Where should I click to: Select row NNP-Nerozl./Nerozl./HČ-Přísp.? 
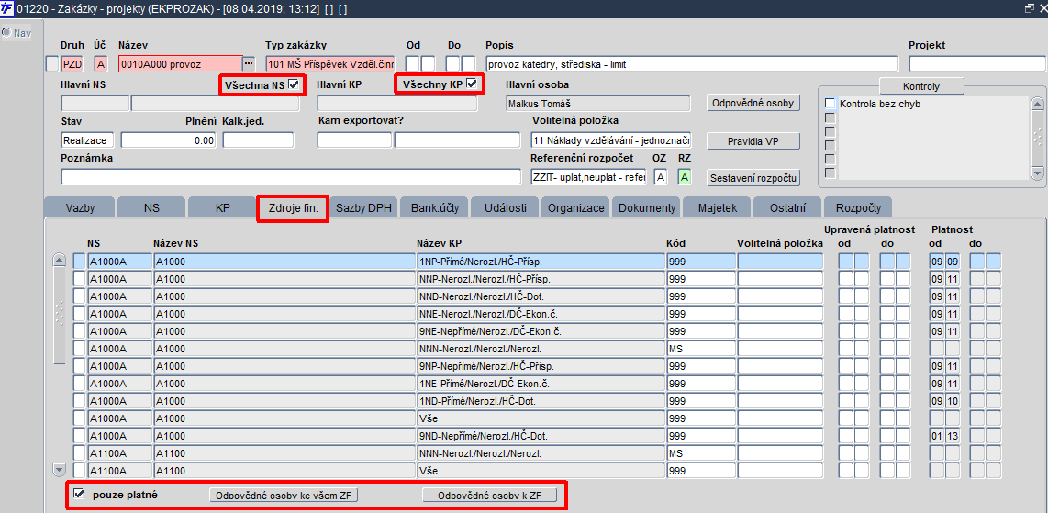point(540,279)
